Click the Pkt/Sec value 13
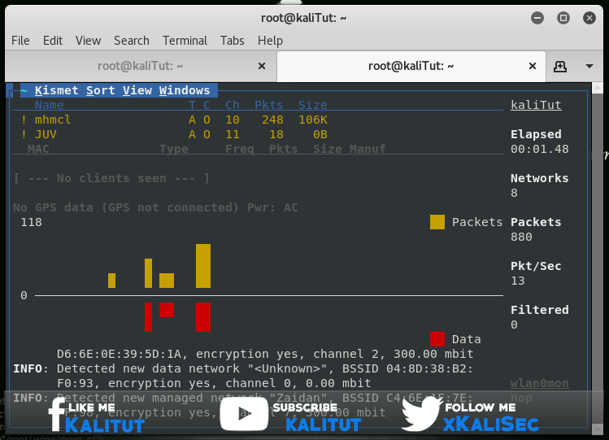This screenshot has height=440, width=609. [x=518, y=281]
